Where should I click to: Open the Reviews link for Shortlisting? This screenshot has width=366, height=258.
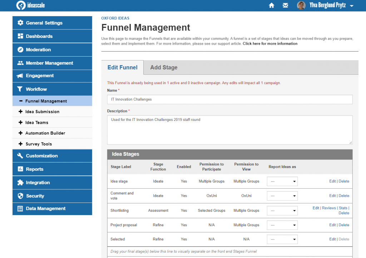click(x=329, y=208)
